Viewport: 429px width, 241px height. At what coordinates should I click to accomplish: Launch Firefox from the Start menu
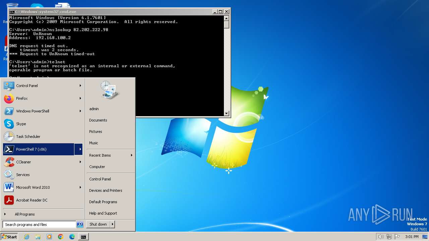coord(42,98)
